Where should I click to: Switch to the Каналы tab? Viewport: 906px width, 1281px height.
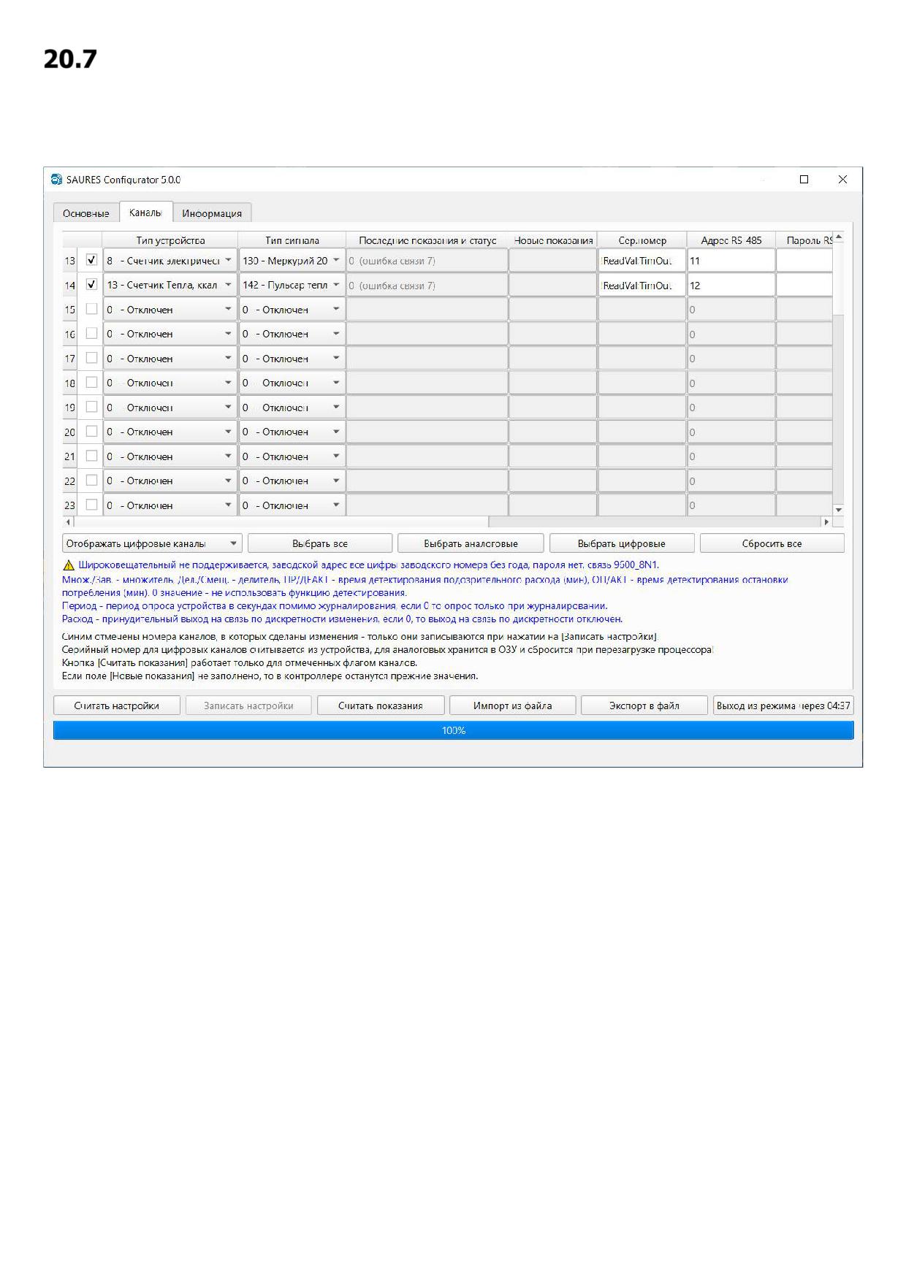point(145,213)
